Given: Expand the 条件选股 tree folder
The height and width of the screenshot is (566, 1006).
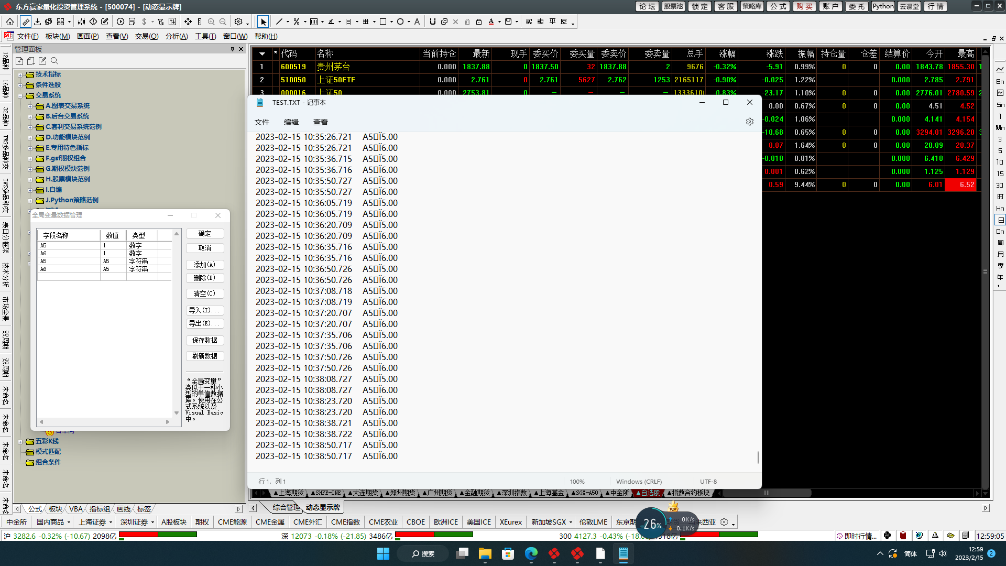Looking at the screenshot, I should pos(20,85).
